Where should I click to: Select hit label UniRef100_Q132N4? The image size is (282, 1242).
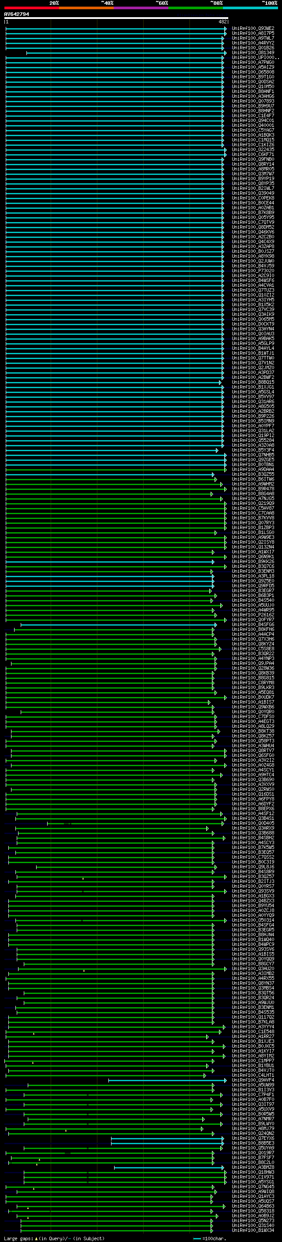(253, 547)
